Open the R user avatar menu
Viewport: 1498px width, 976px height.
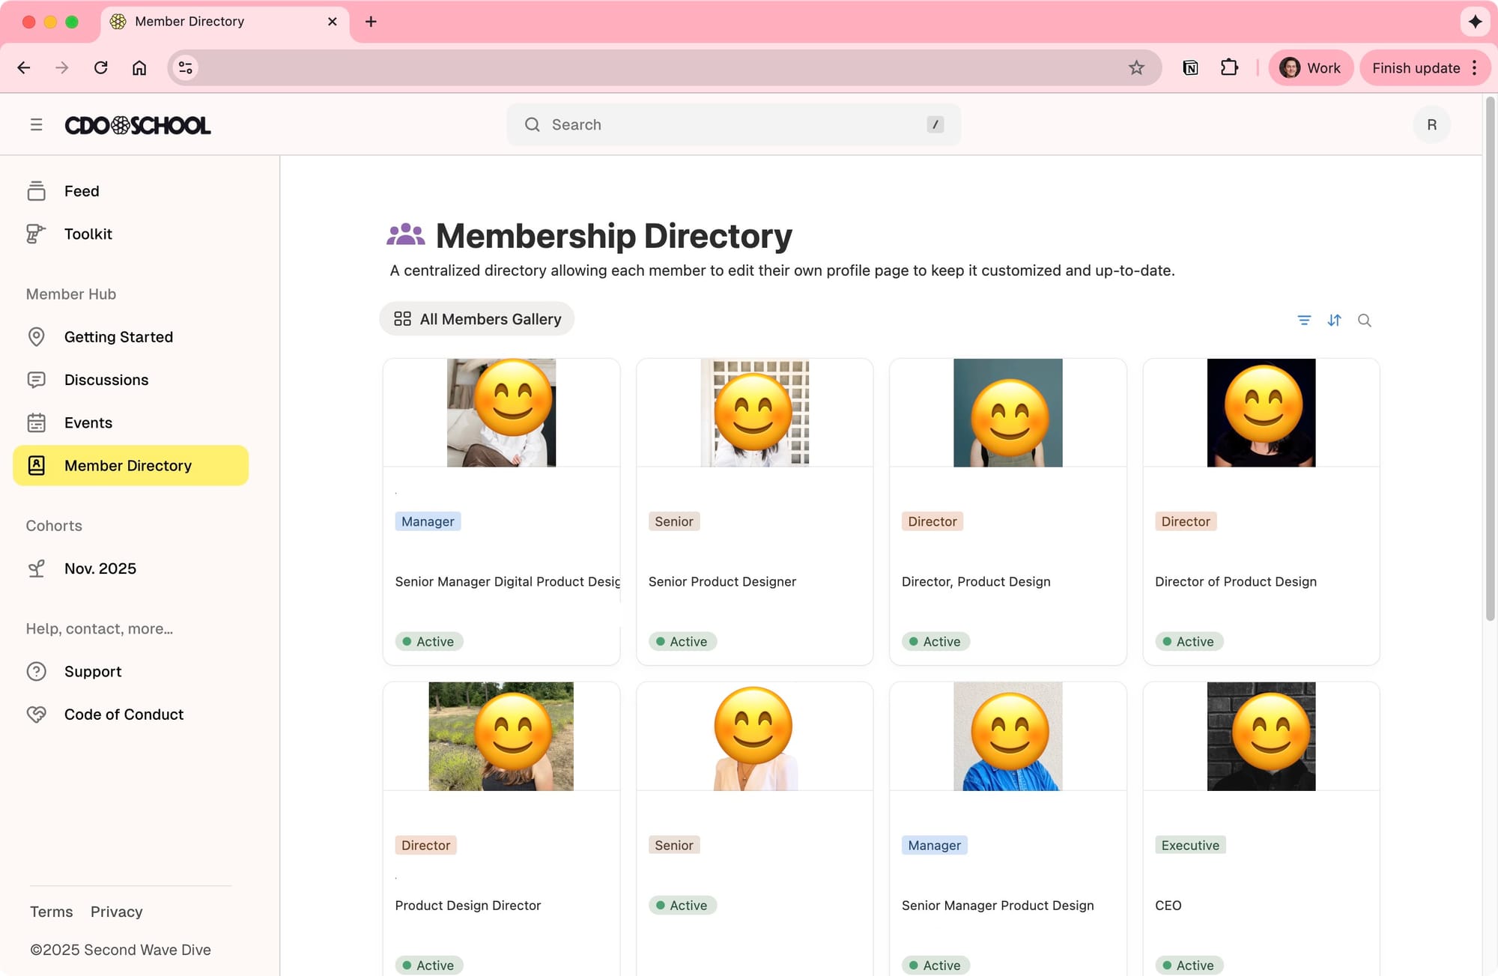1431,124
